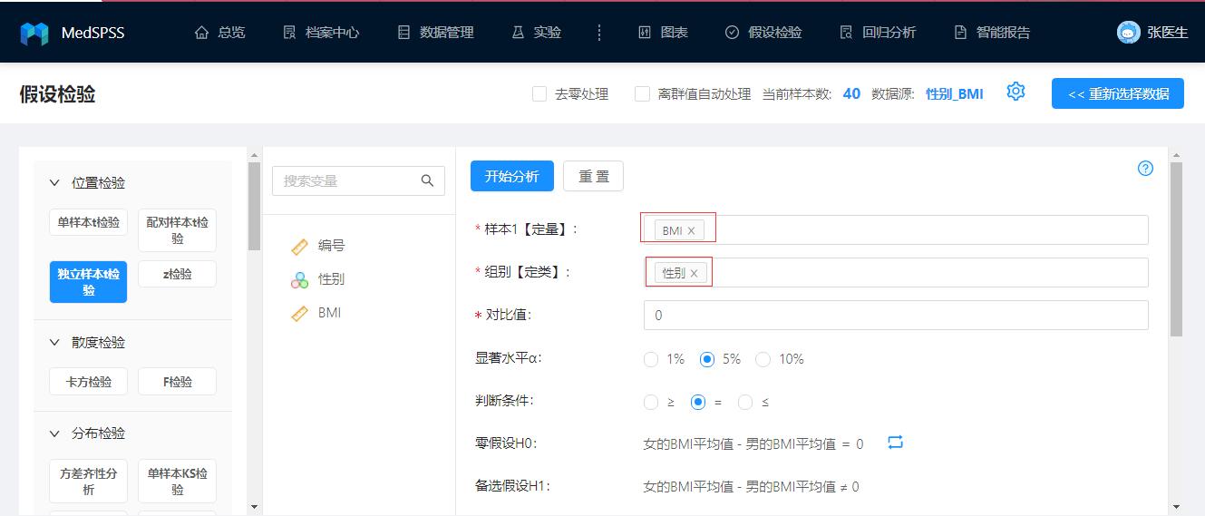
Task: Select the 单样本KS检验 test
Action: point(177,481)
